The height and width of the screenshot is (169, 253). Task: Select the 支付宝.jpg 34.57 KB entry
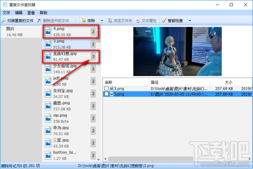(70, 93)
